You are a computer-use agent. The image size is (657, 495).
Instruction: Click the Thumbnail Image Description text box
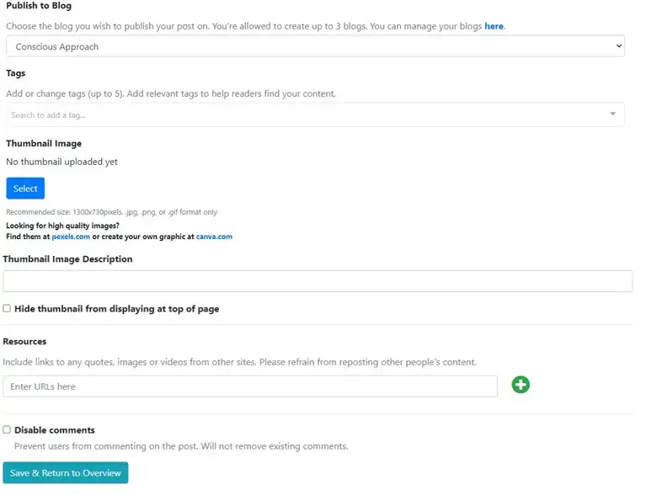(318, 281)
